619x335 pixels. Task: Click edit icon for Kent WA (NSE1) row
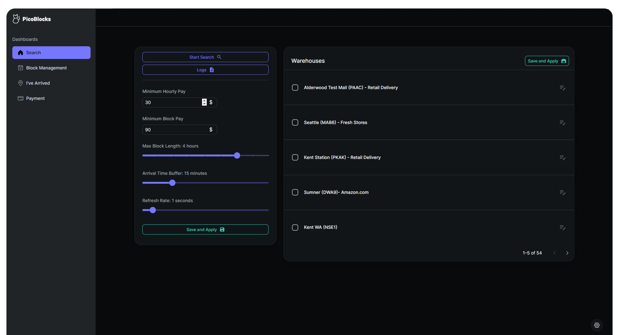coord(562,227)
